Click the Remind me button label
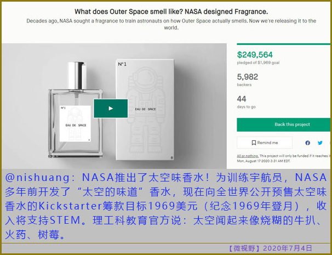The image size is (332, 255). pyautogui.click(x=267, y=143)
